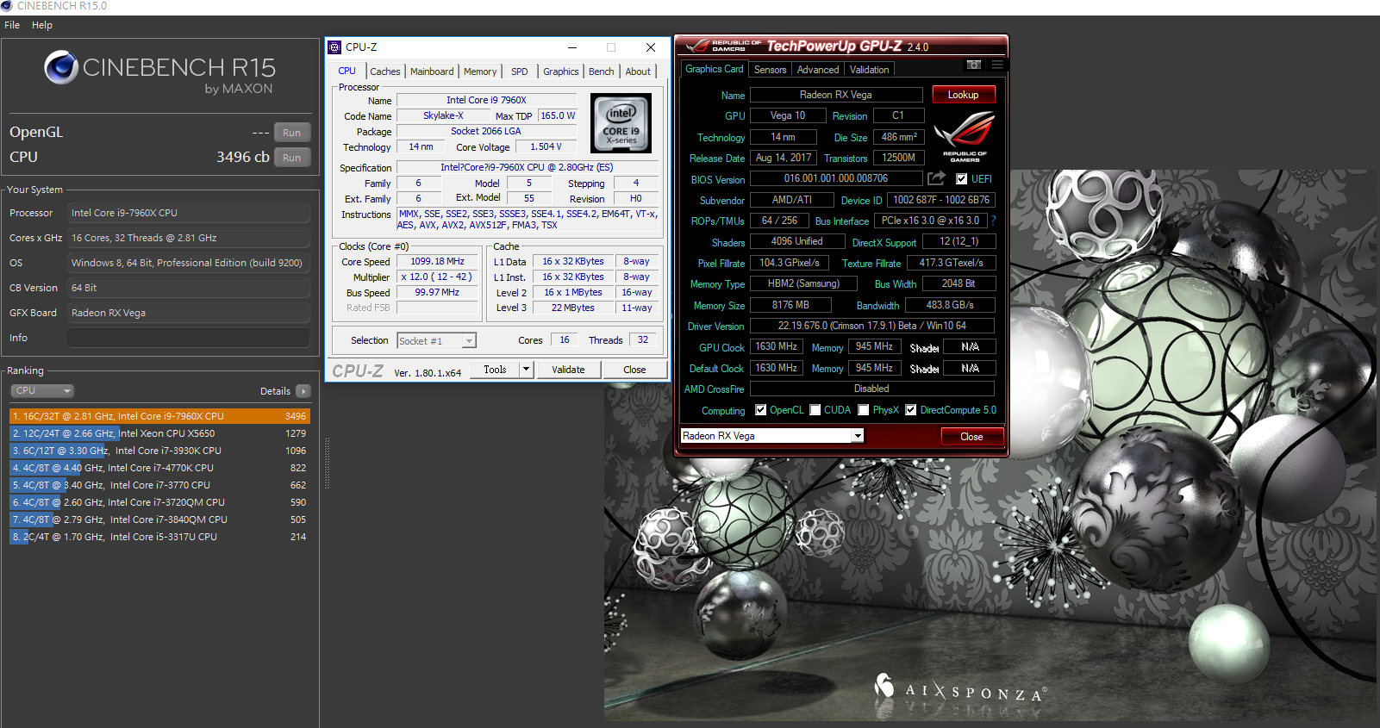Click the Close button in CPU-Z

635,370
